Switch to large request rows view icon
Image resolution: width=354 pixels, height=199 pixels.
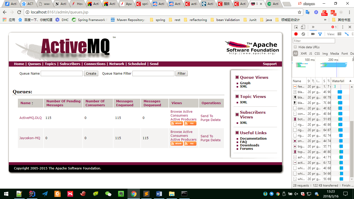pyautogui.click(x=339, y=34)
